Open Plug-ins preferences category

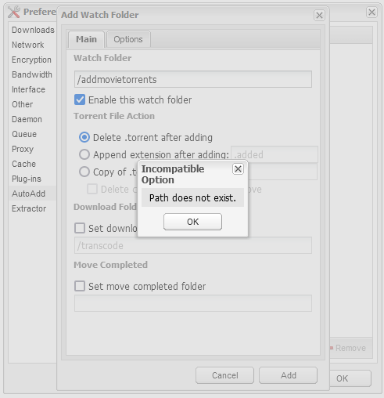tap(32, 179)
